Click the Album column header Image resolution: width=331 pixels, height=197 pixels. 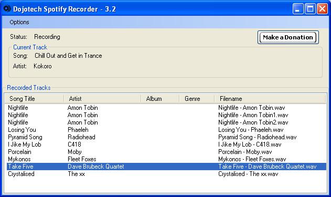click(160, 99)
